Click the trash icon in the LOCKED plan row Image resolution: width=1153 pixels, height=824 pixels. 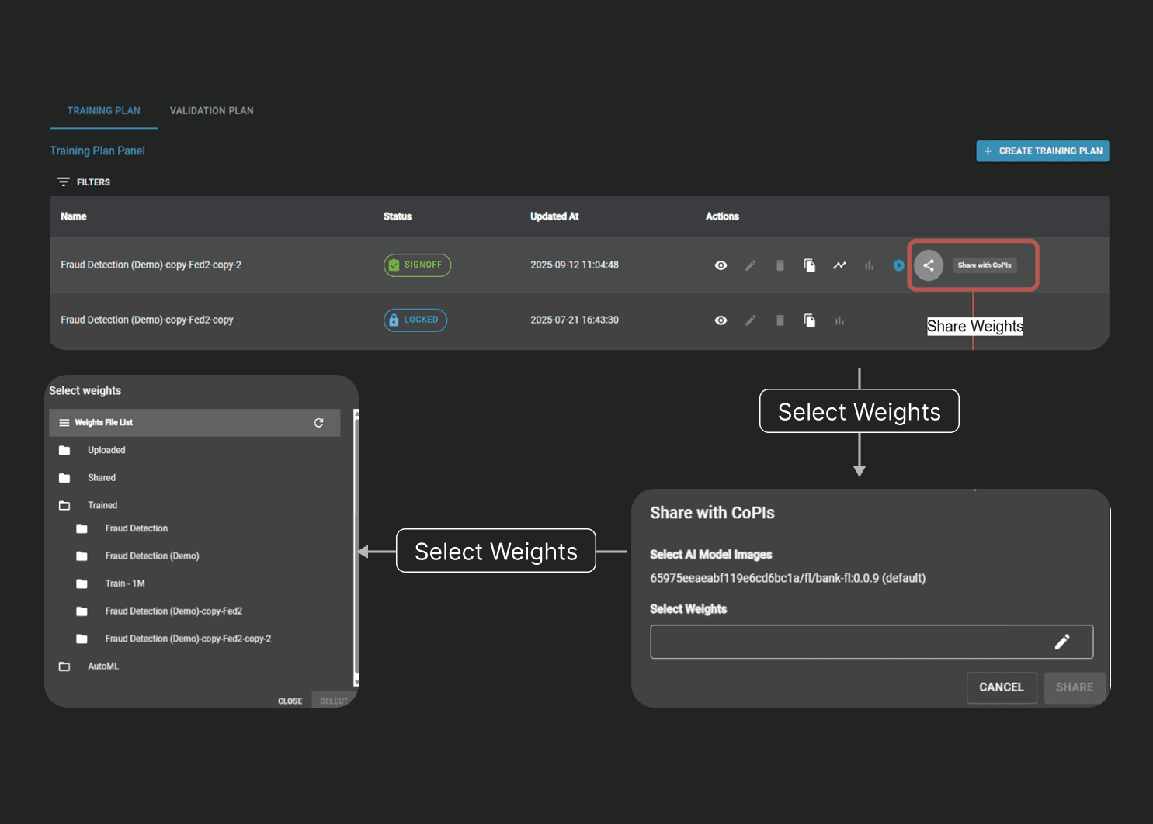click(x=780, y=320)
